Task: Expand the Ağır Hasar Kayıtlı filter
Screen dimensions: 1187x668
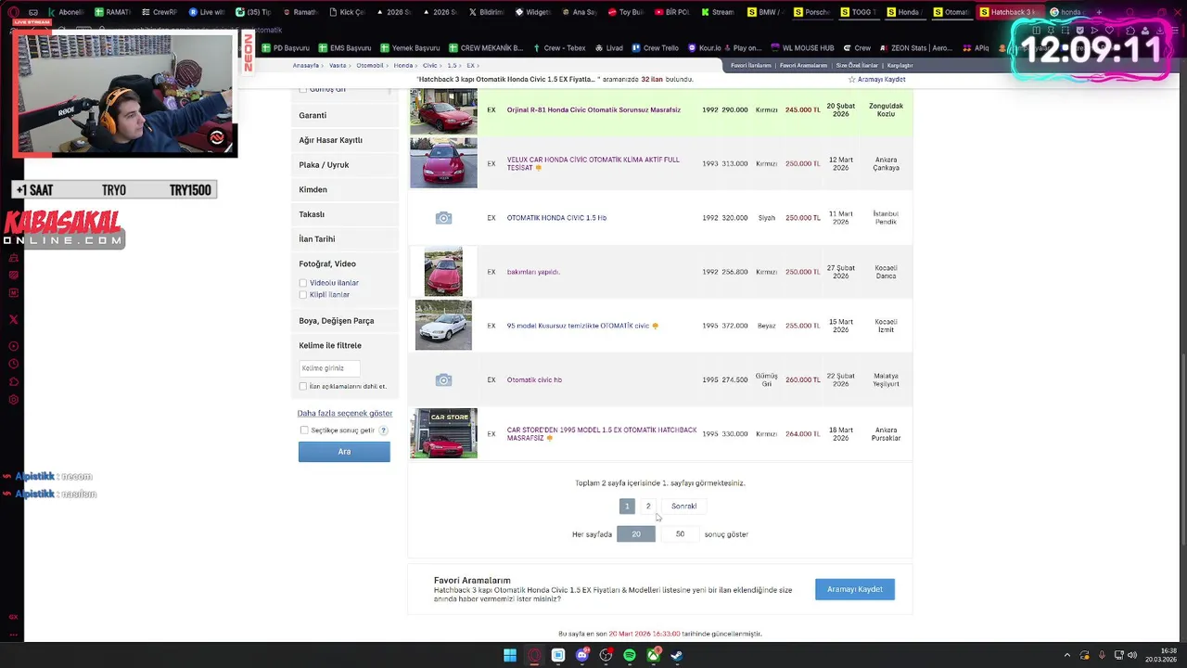Action: coord(344,140)
